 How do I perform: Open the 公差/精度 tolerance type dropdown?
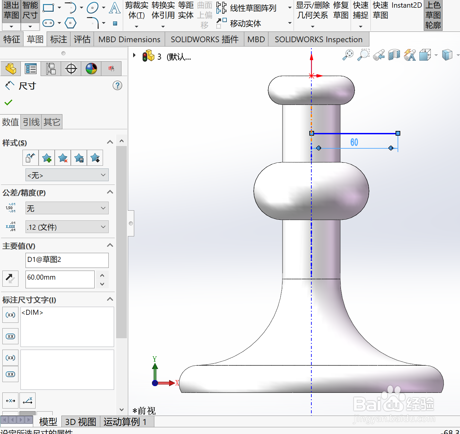(67, 208)
